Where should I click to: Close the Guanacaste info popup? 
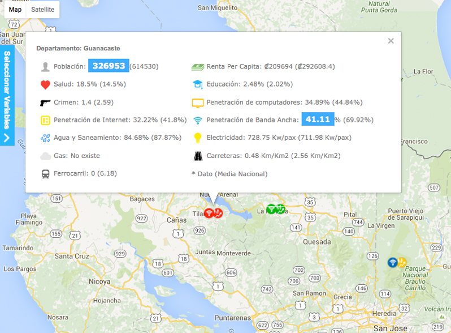[391, 41]
